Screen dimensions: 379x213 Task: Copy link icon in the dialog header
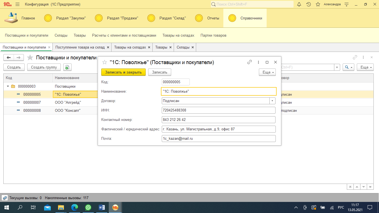(249, 62)
